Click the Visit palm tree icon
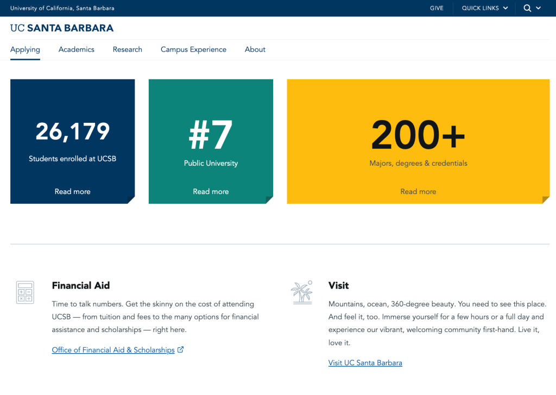This screenshot has height=395, width=556. 302,292
